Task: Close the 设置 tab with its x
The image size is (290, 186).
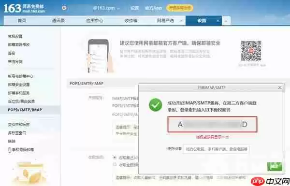Action: pyautogui.click(x=218, y=21)
